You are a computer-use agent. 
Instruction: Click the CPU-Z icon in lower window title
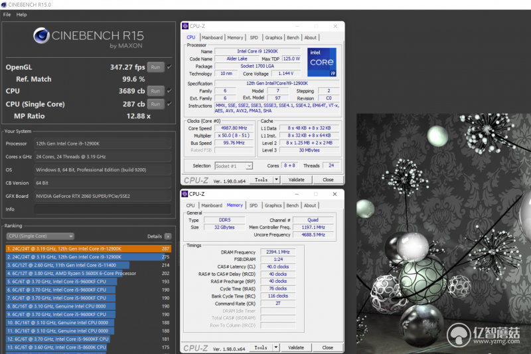(185, 194)
